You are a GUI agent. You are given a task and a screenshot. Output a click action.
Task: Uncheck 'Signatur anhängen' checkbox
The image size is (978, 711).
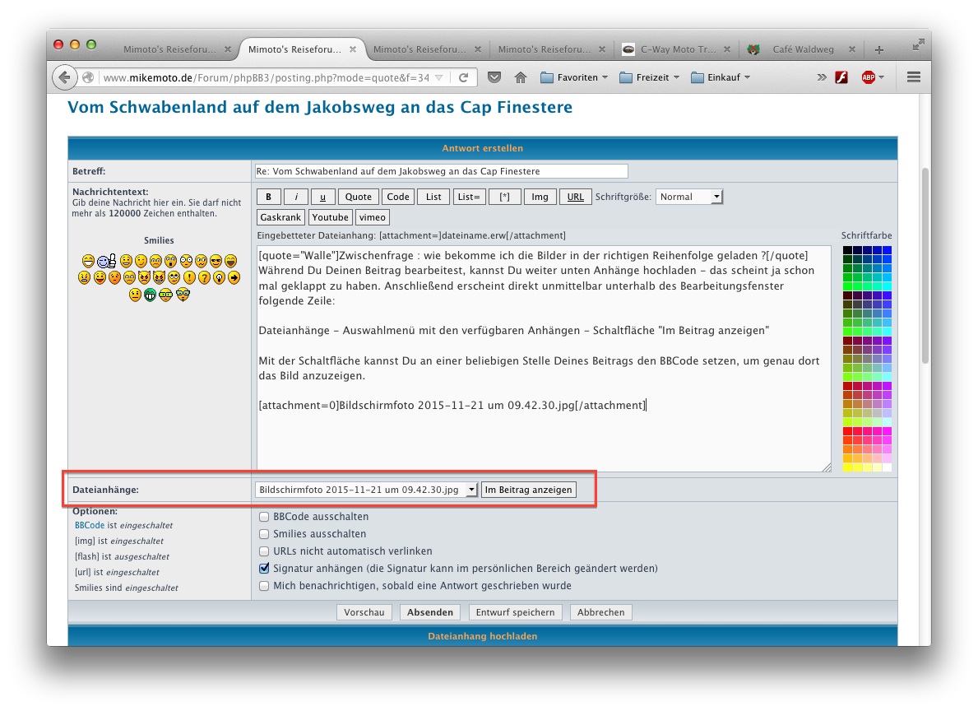coord(264,568)
